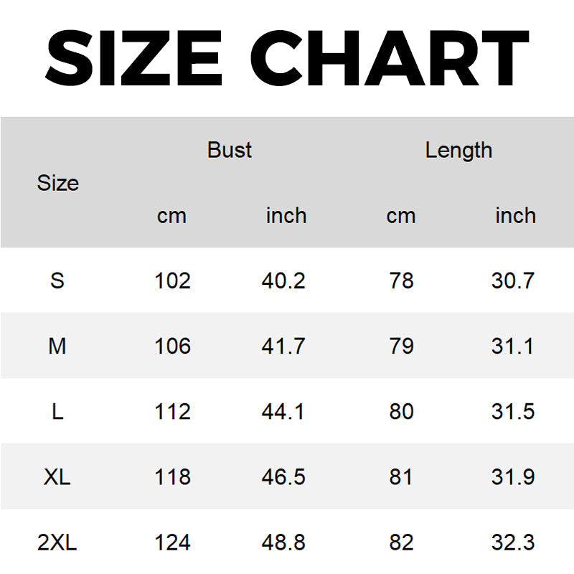Select length value 80 cm
The height and width of the screenshot is (574, 574).
tap(401, 411)
